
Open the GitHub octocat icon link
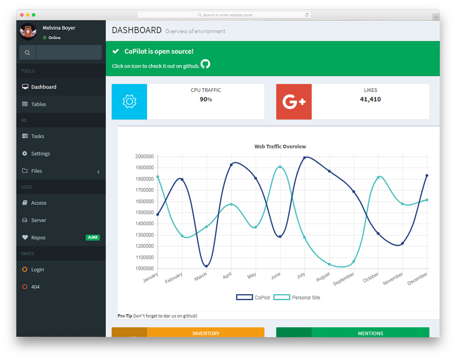(205, 64)
